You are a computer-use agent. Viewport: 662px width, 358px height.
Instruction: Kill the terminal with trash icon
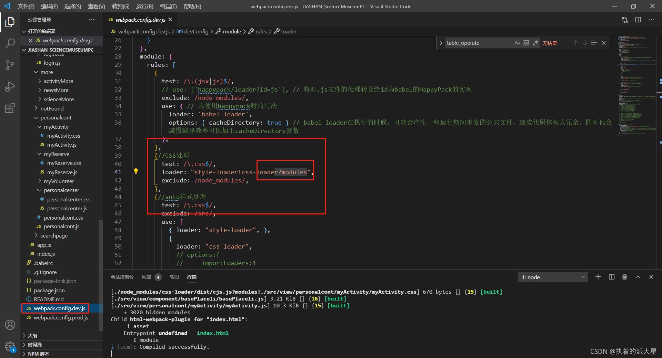click(624, 277)
